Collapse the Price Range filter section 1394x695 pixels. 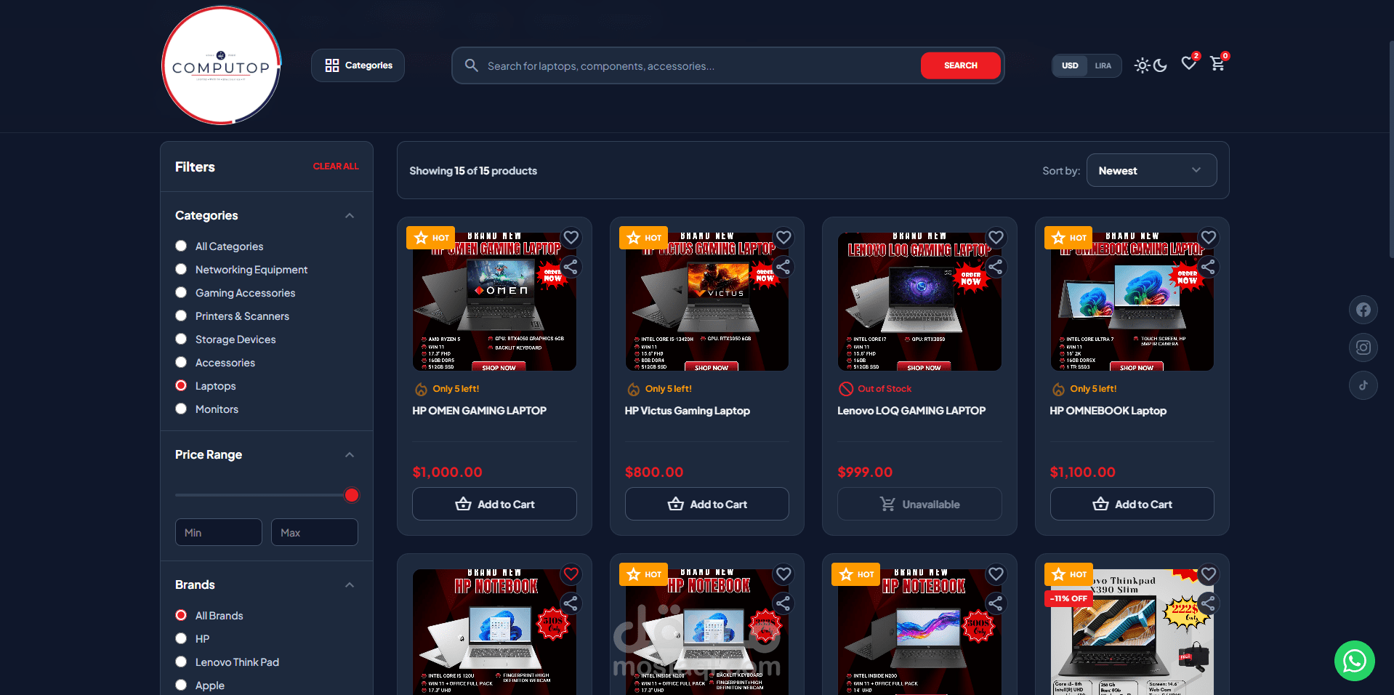tap(350, 455)
